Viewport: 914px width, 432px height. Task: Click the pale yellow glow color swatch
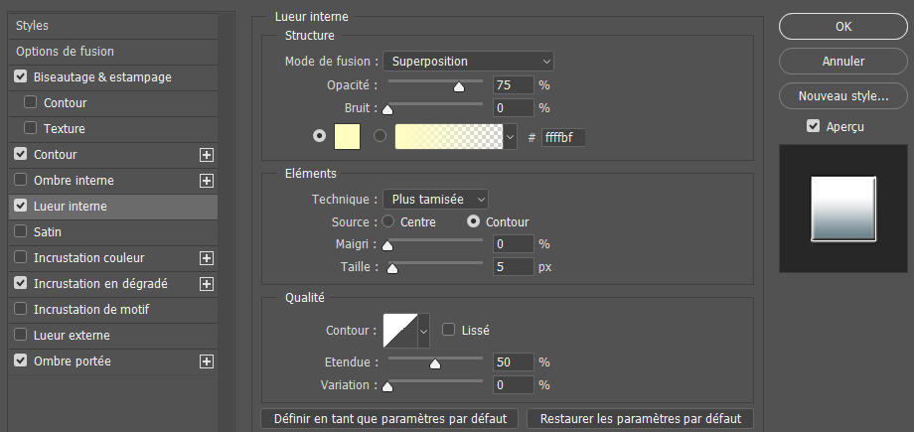(348, 137)
